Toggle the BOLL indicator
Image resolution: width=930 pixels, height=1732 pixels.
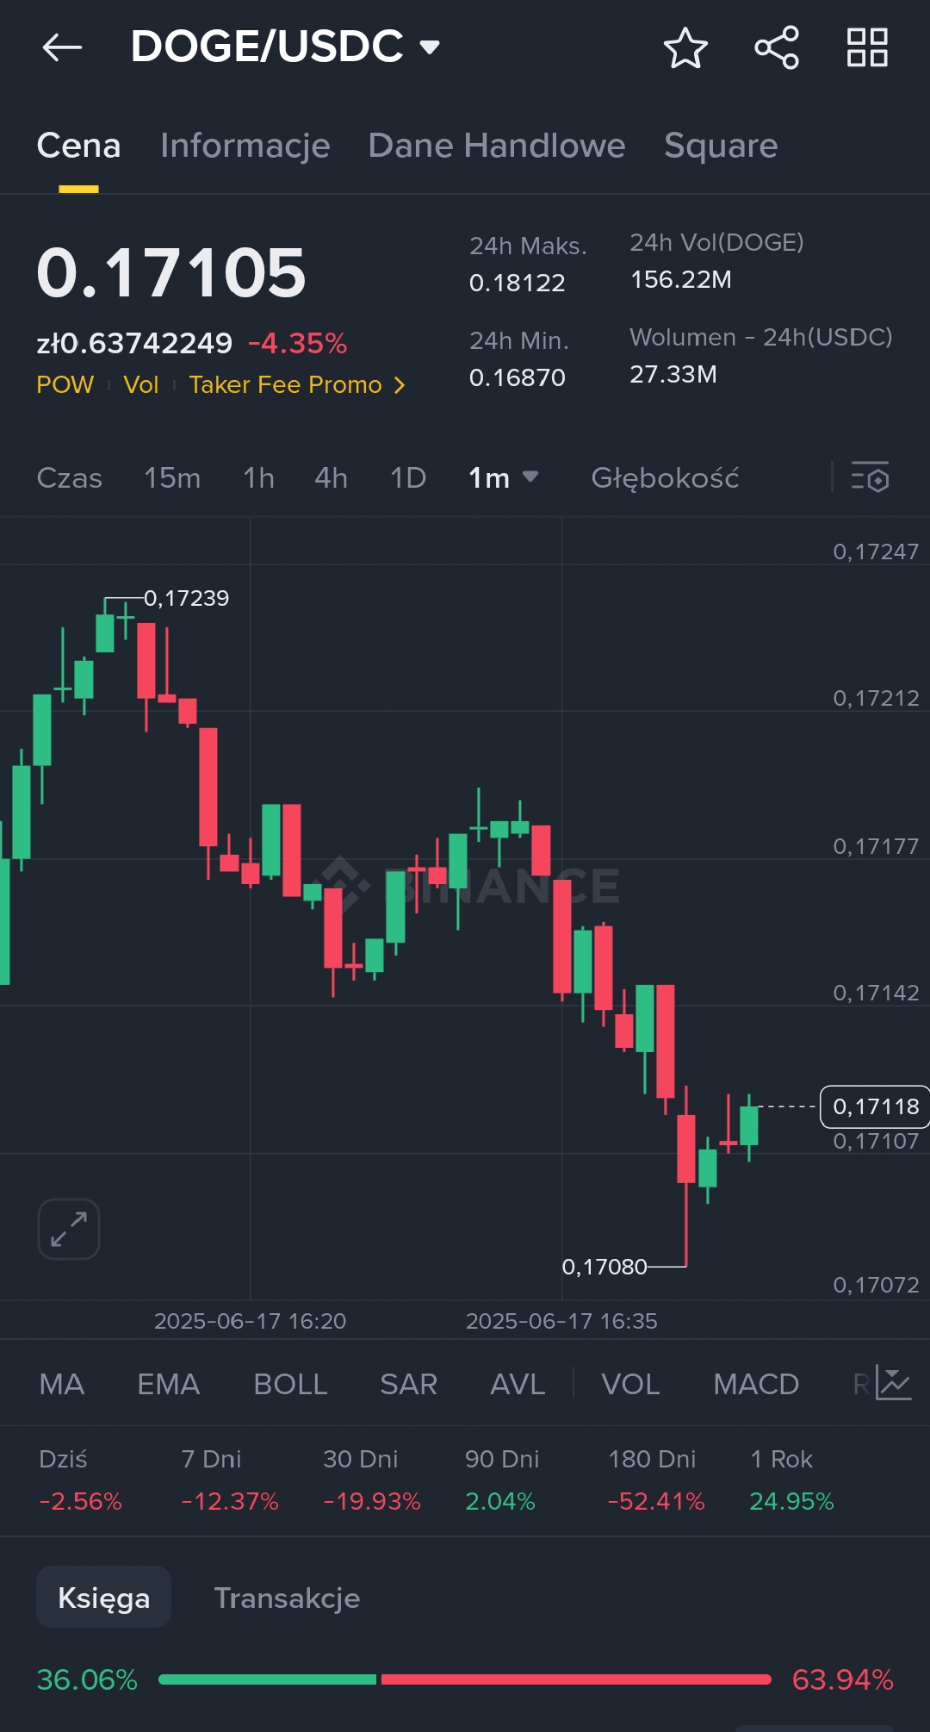[290, 1384]
